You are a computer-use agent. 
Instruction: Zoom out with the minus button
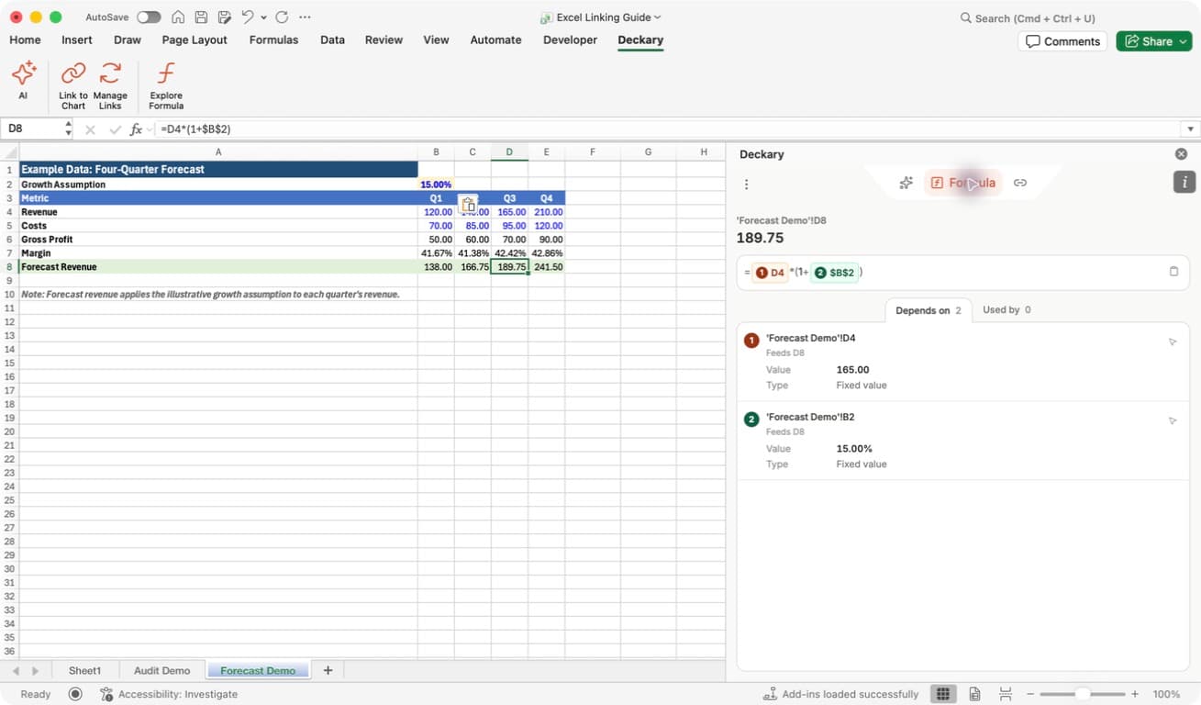[1030, 695]
